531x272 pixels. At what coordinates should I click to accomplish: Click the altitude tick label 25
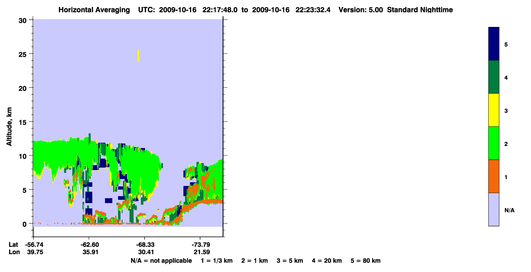[x=23, y=54]
